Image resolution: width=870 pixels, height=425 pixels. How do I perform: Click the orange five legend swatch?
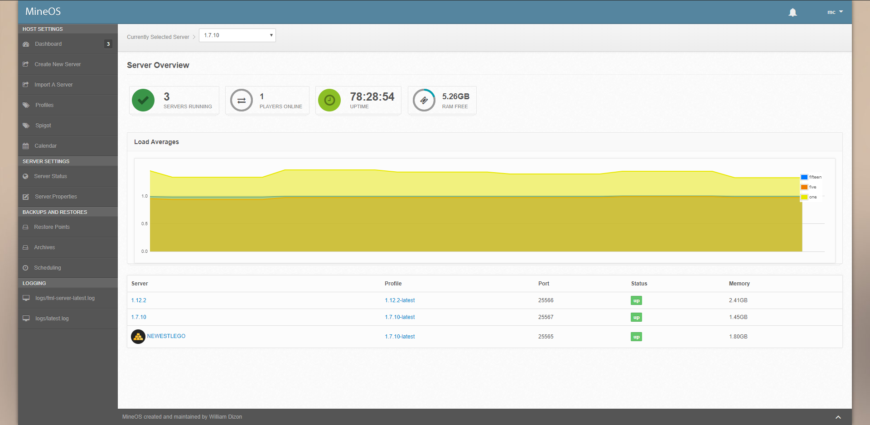point(804,187)
